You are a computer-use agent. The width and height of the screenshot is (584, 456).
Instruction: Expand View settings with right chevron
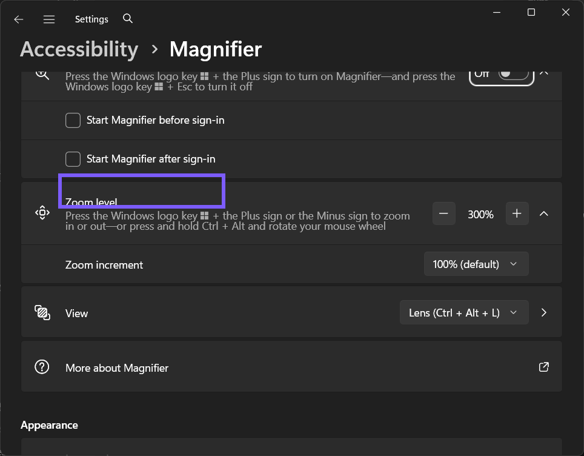pos(544,312)
